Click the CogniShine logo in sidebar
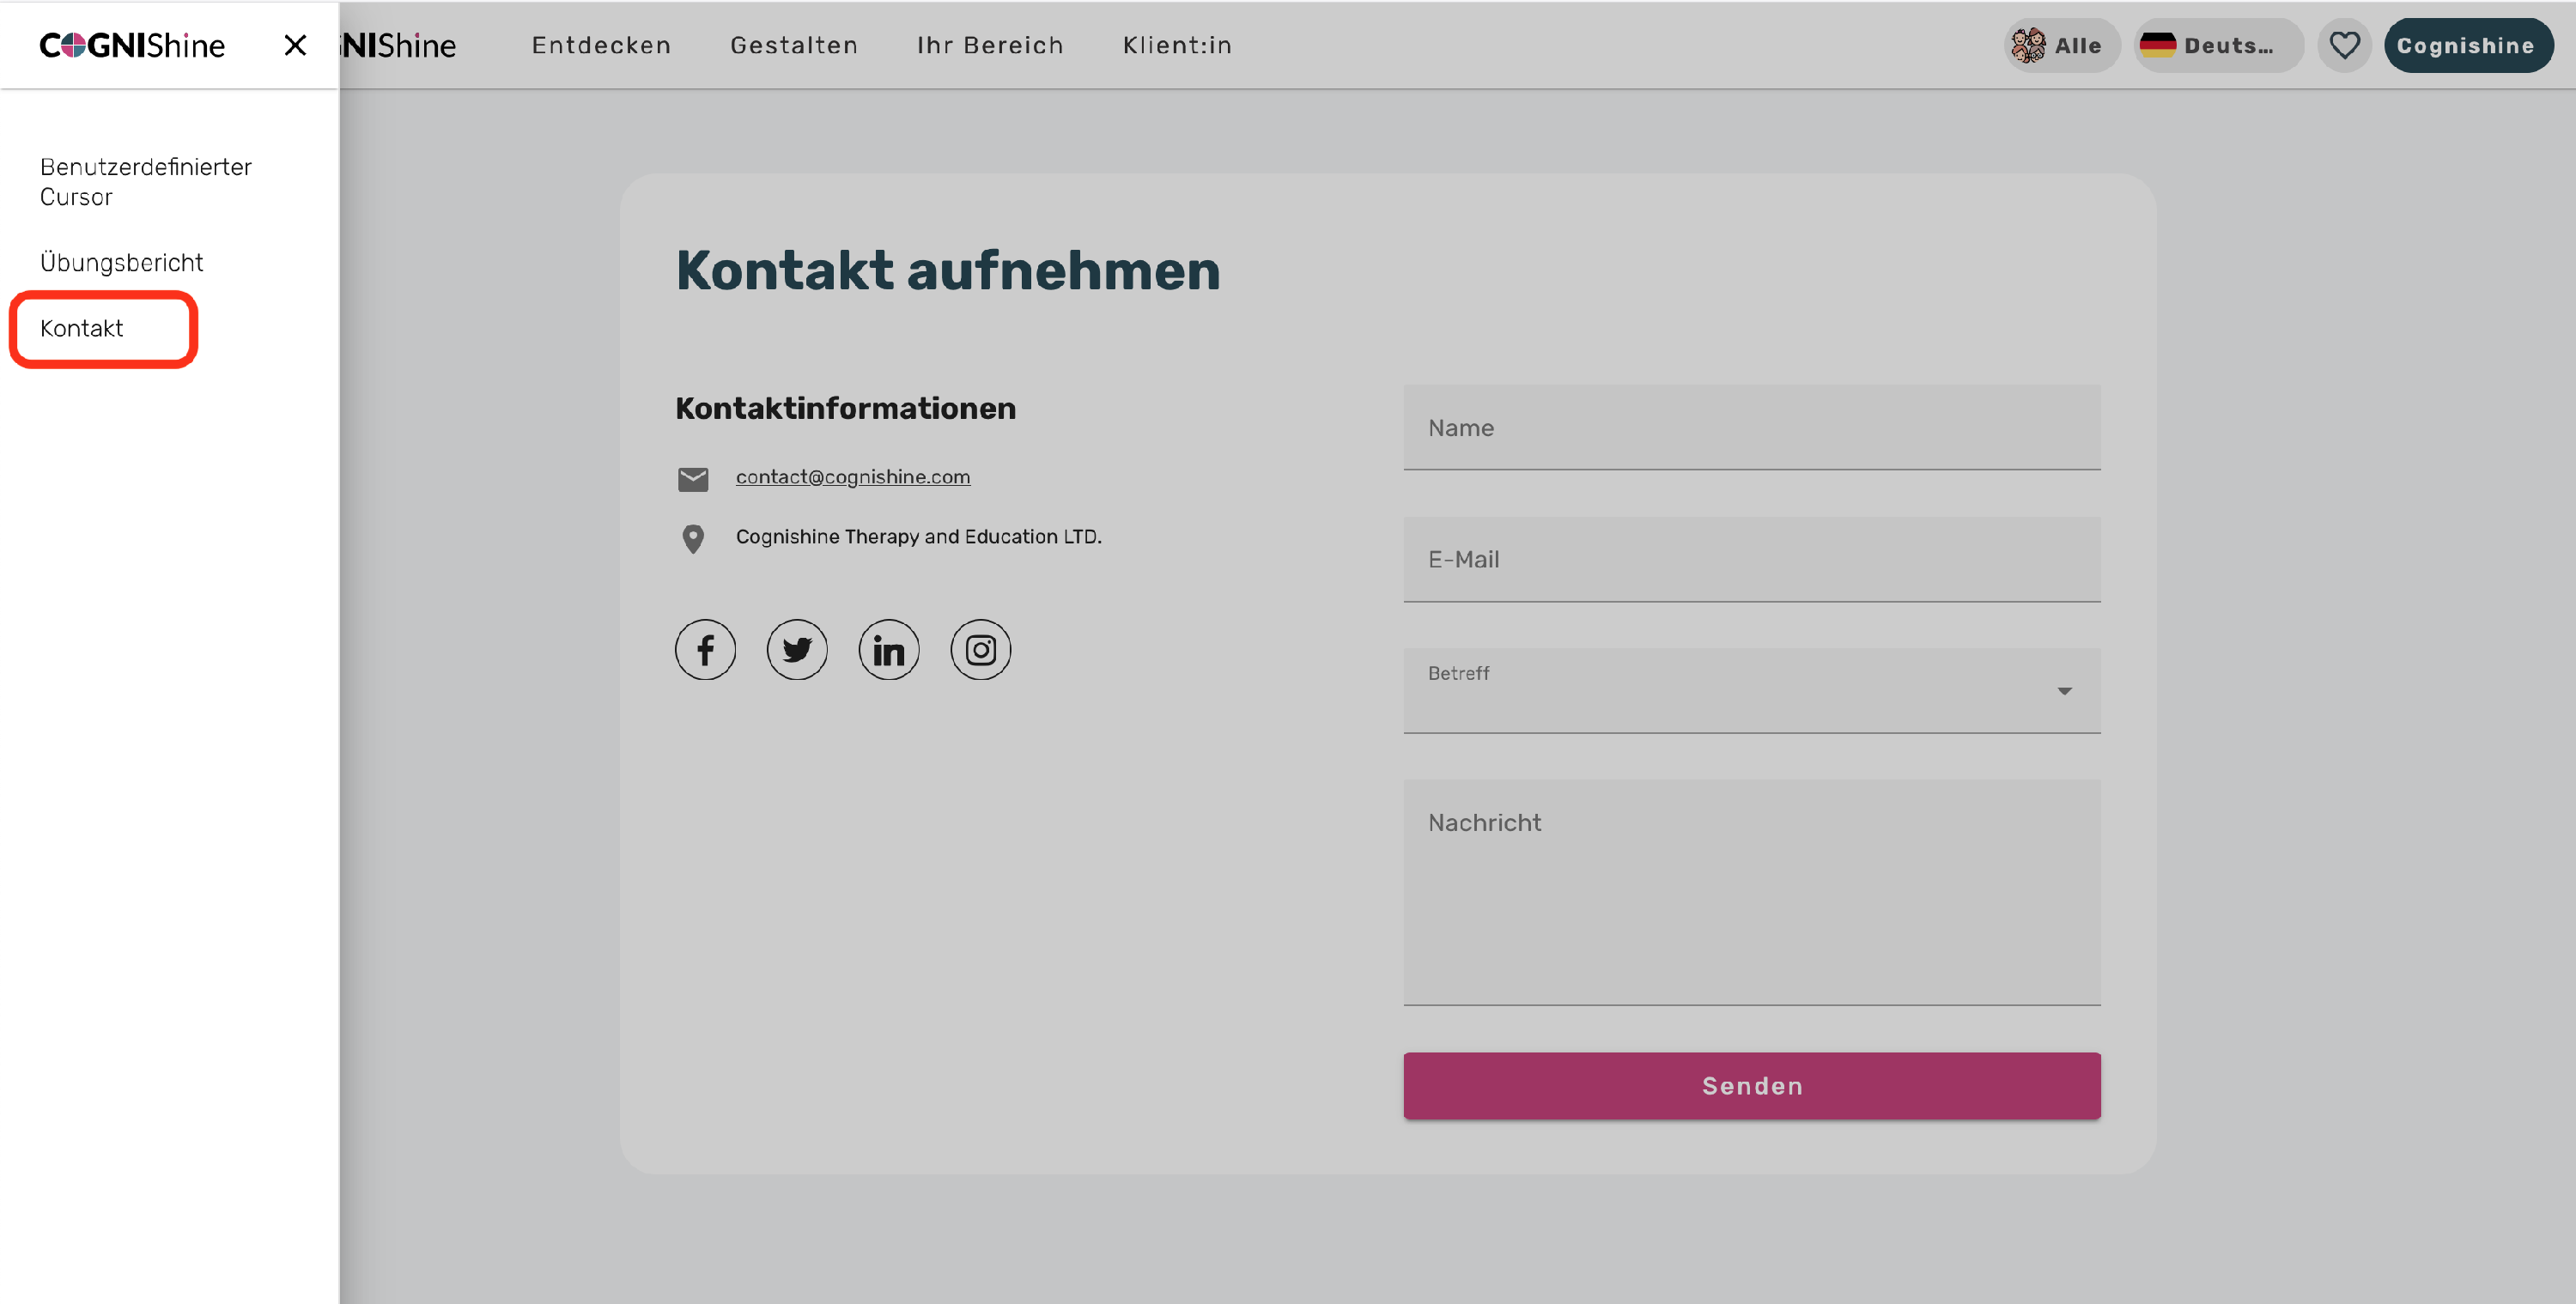Image resolution: width=2576 pixels, height=1304 pixels. coord(132,45)
